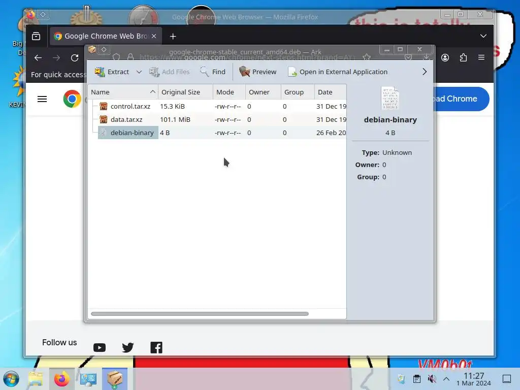520x390 pixels.
Task: Click the muted volume tray icon
Action: 432,379
